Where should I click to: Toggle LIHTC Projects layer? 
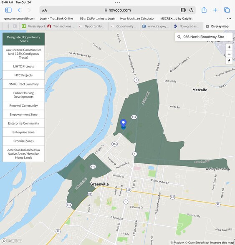tap(23, 66)
